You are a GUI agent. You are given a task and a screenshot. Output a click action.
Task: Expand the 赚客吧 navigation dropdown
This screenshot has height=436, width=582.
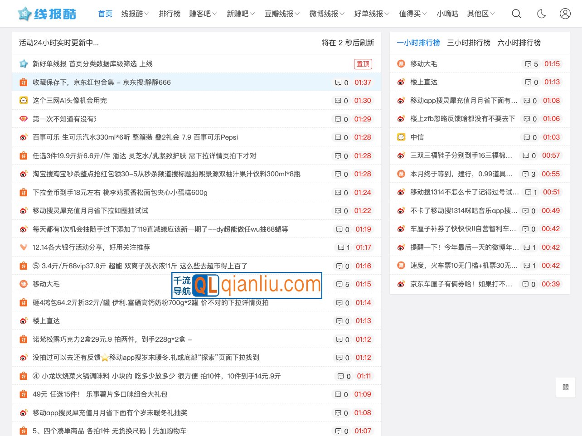point(203,14)
